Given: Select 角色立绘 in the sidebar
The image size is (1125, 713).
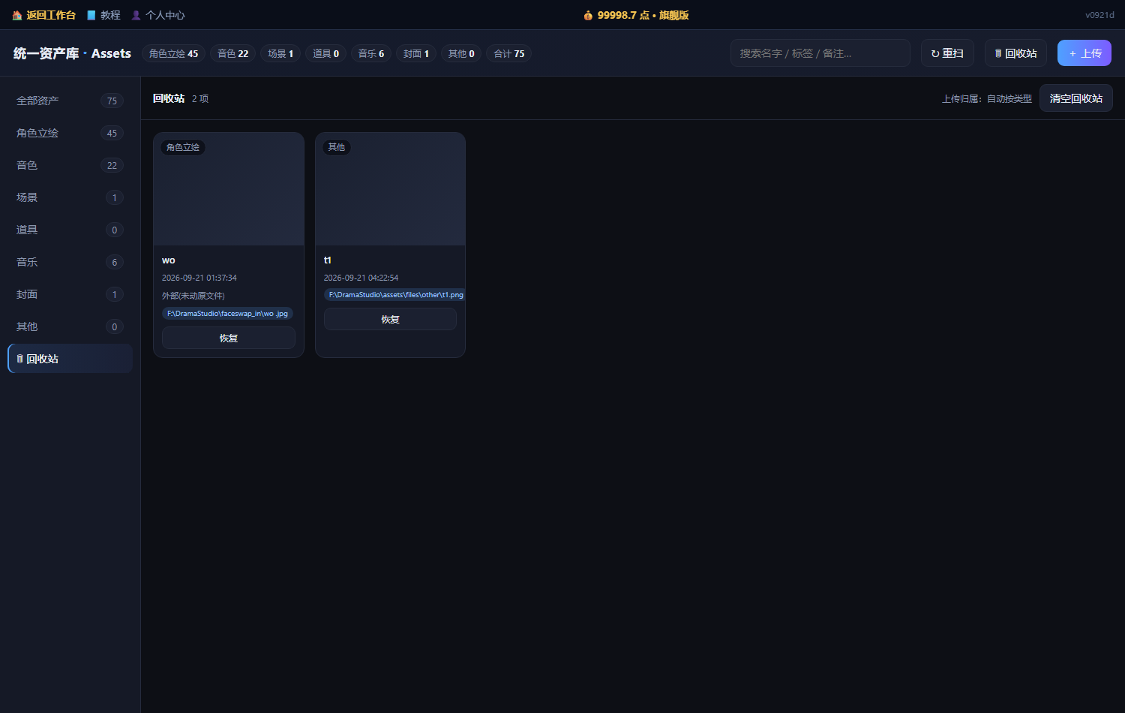Looking at the screenshot, I should 70,133.
